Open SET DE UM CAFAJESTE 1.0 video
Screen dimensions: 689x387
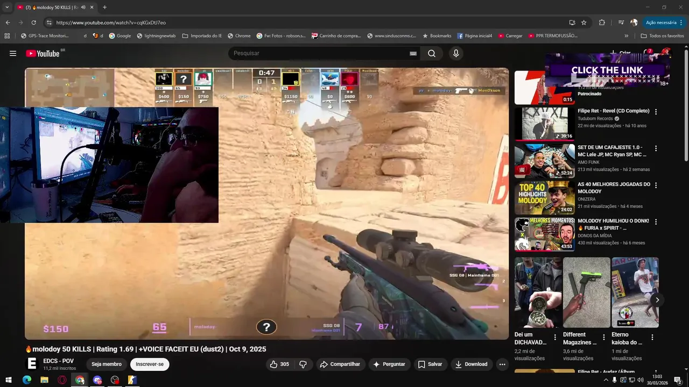coord(544,160)
